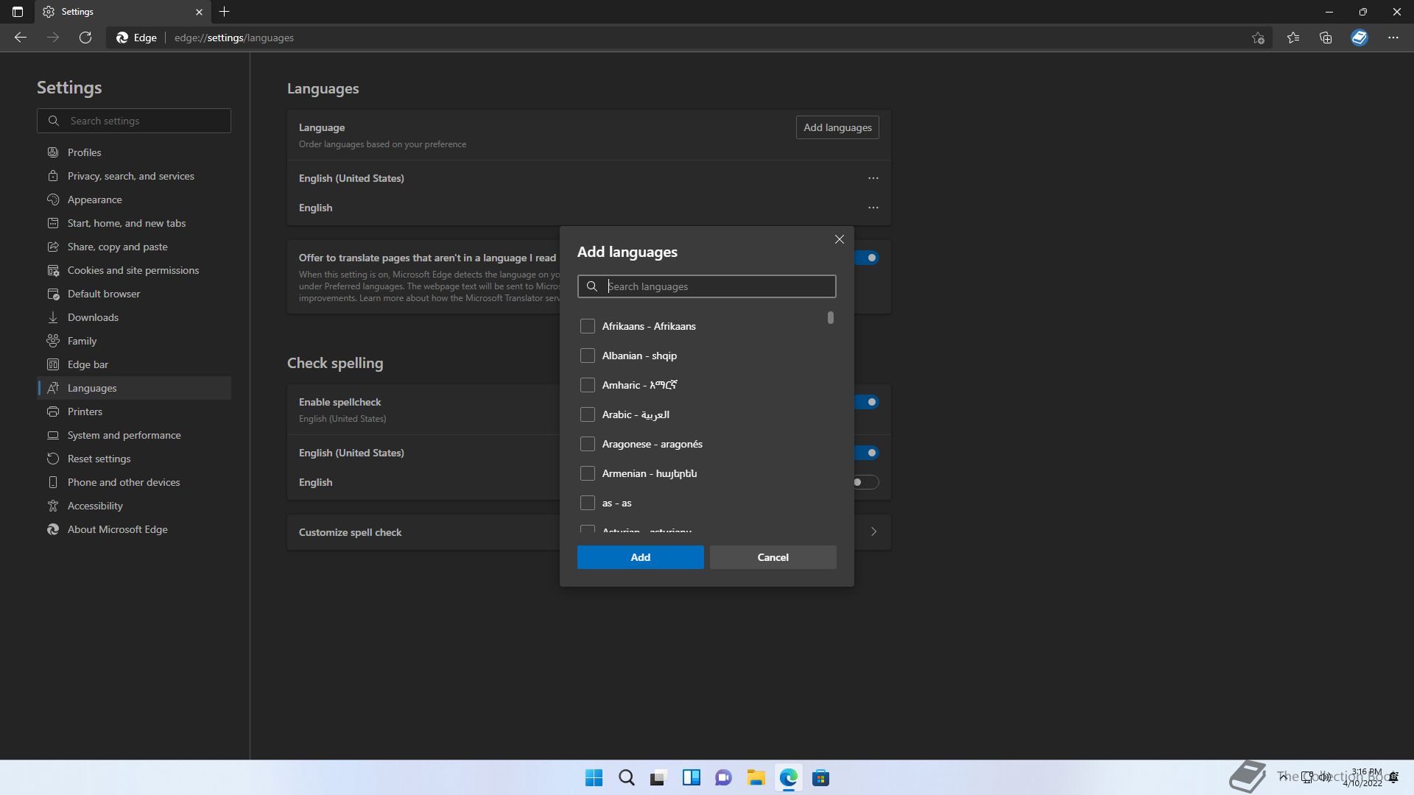Click the Add languages button on page

tap(837, 127)
